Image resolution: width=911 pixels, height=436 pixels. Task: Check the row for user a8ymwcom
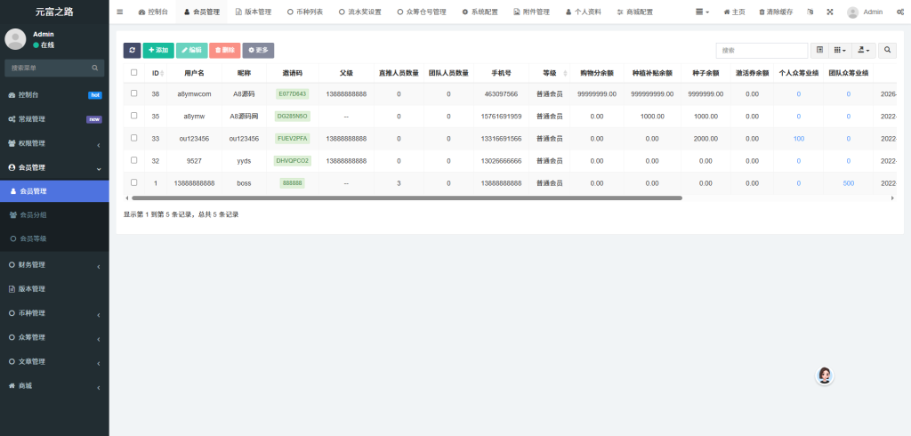click(x=134, y=93)
